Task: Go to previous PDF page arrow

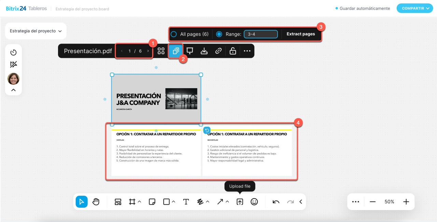Action: coord(122,51)
